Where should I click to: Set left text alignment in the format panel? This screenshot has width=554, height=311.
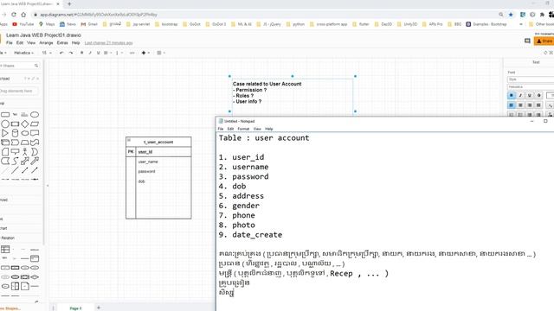pyautogui.click(x=512, y=105)
